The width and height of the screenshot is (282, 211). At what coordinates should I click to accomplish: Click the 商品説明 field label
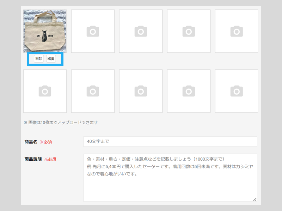[33, 159]
